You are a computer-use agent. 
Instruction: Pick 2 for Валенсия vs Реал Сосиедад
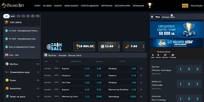coord(197,98)
